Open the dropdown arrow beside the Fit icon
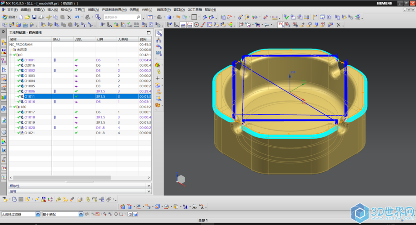This screenshot has height=225, width=416. [155, 17]
